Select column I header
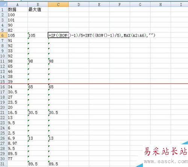188x167 pixels. tap(179, 5)
